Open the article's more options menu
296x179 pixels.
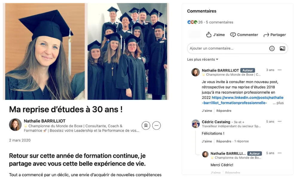(156, 125)
